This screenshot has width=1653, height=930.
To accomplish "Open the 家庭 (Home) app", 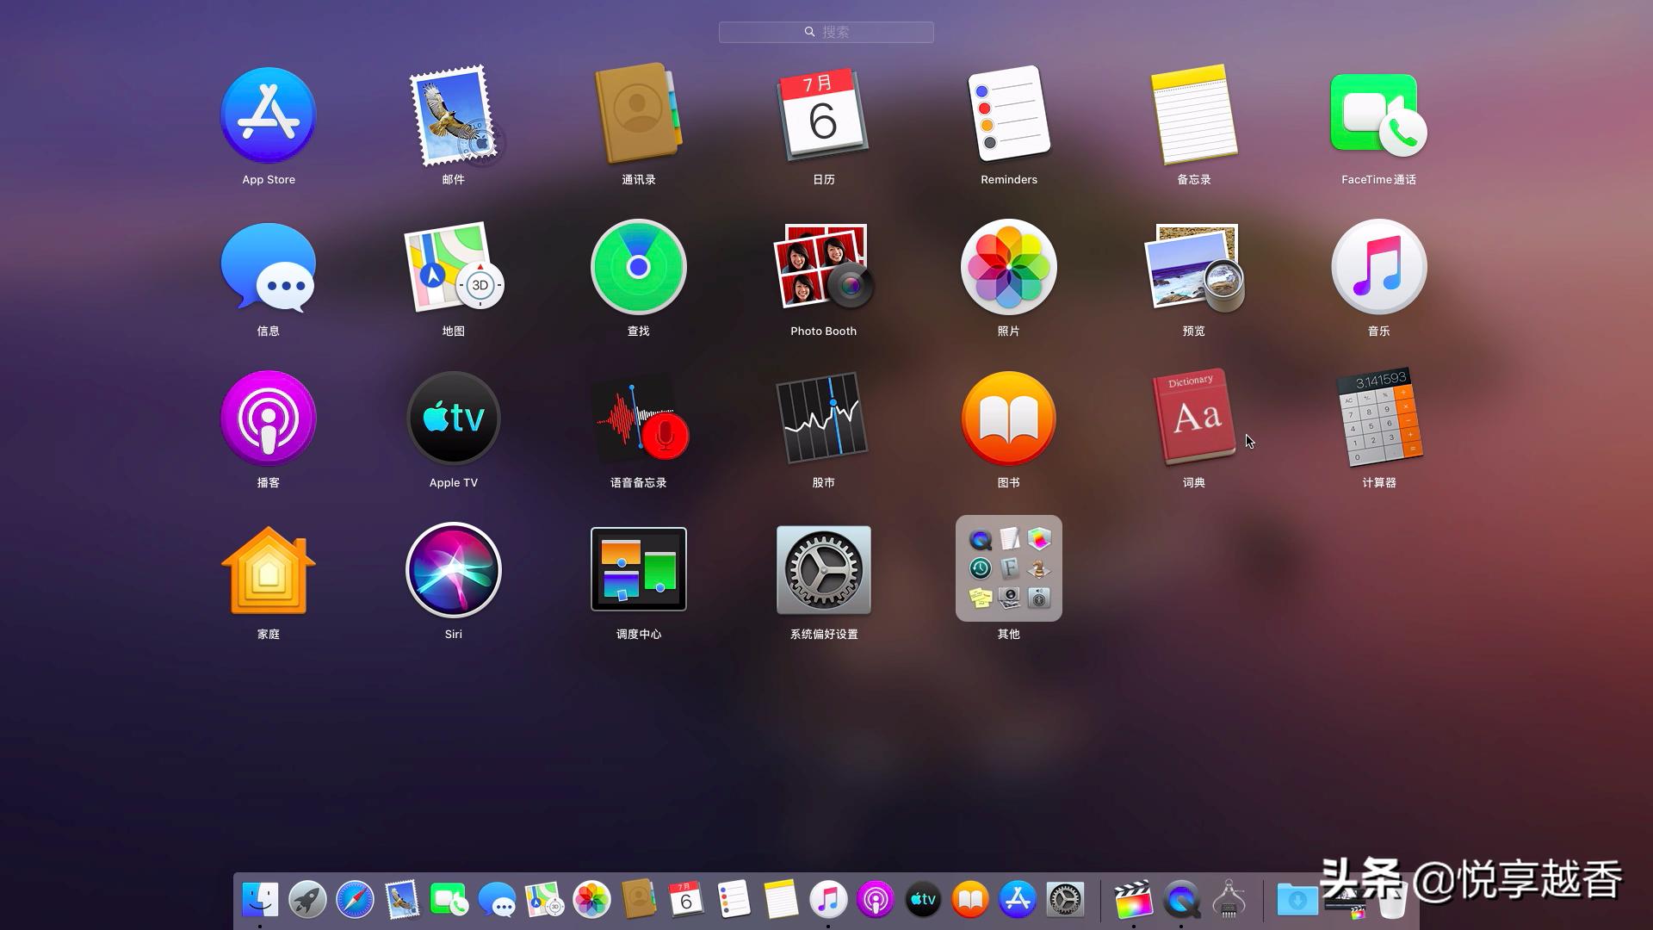I will (x=268, y=569).
